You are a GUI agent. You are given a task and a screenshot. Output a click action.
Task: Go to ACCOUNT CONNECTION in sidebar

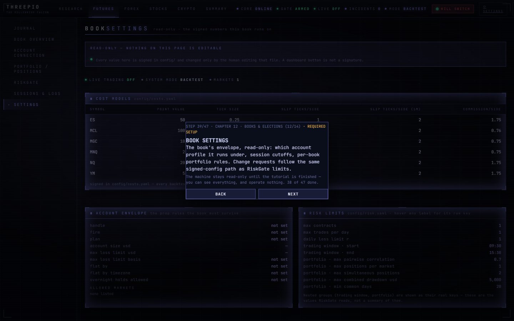[29, 53]
